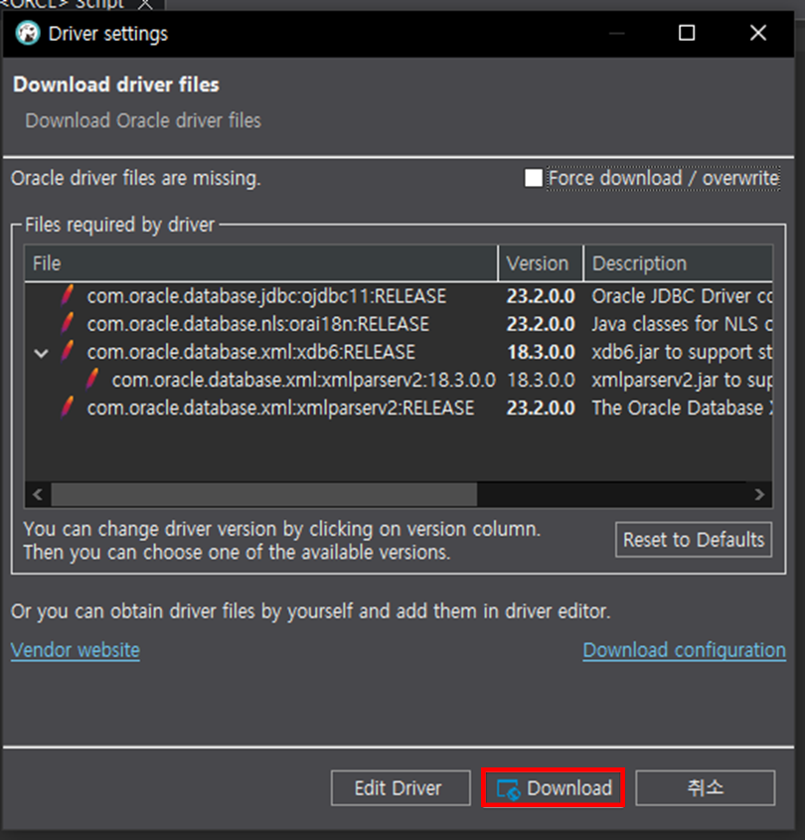Click 'Java classes for NLS' description cell

coord(682,323)
